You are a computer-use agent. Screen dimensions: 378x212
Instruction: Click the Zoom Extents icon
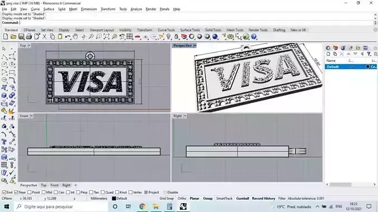[107, 37]
